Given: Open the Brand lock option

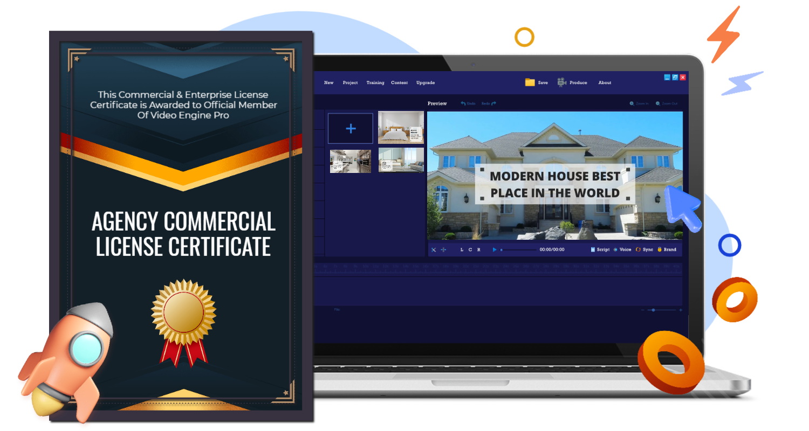Looking at the screenshot, I should coord(667,249).
